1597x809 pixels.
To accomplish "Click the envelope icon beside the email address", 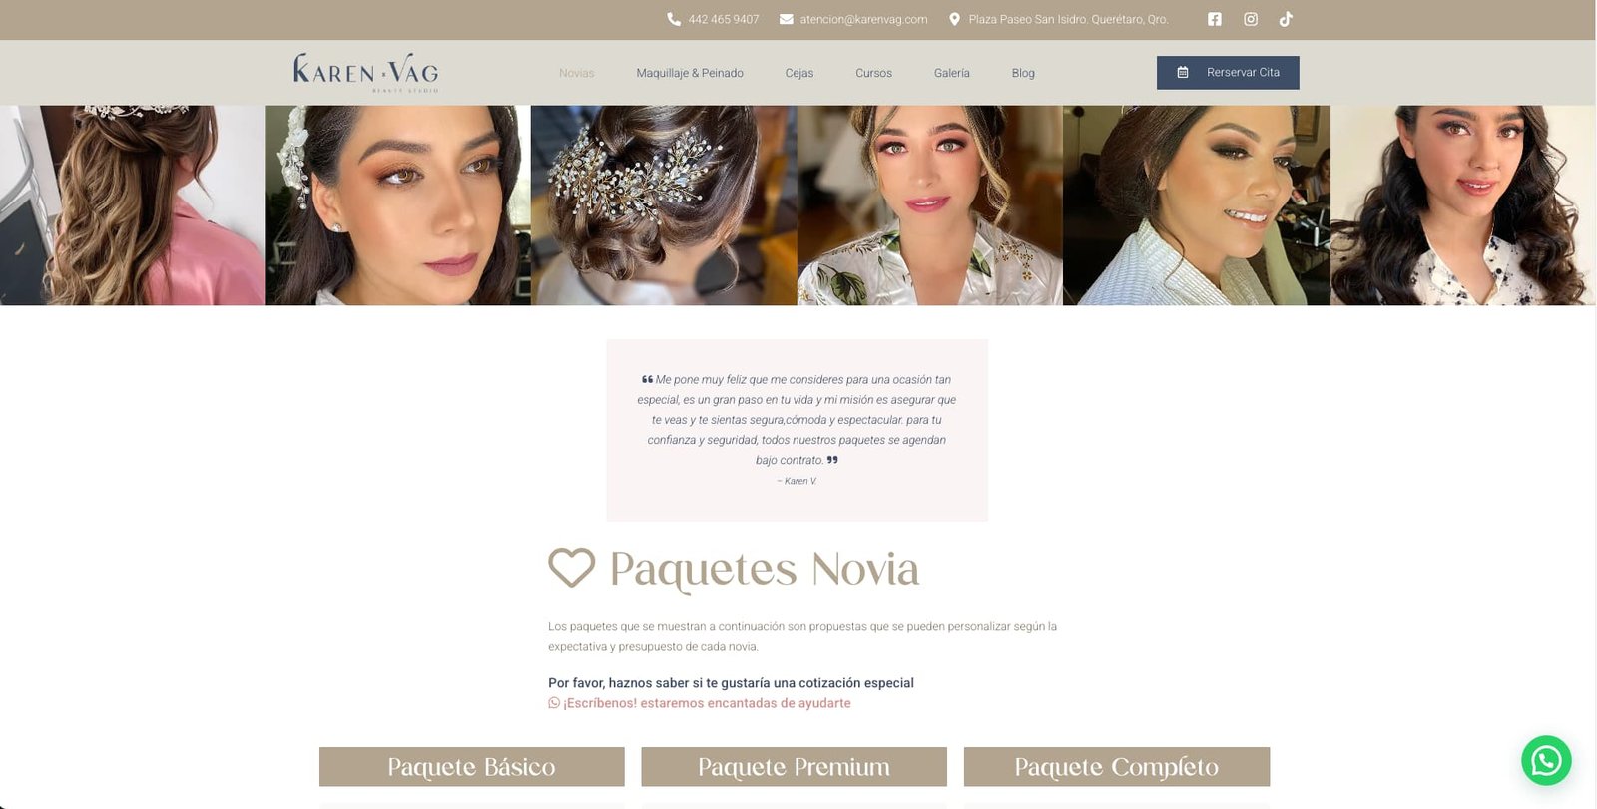I will pos(787,19).
